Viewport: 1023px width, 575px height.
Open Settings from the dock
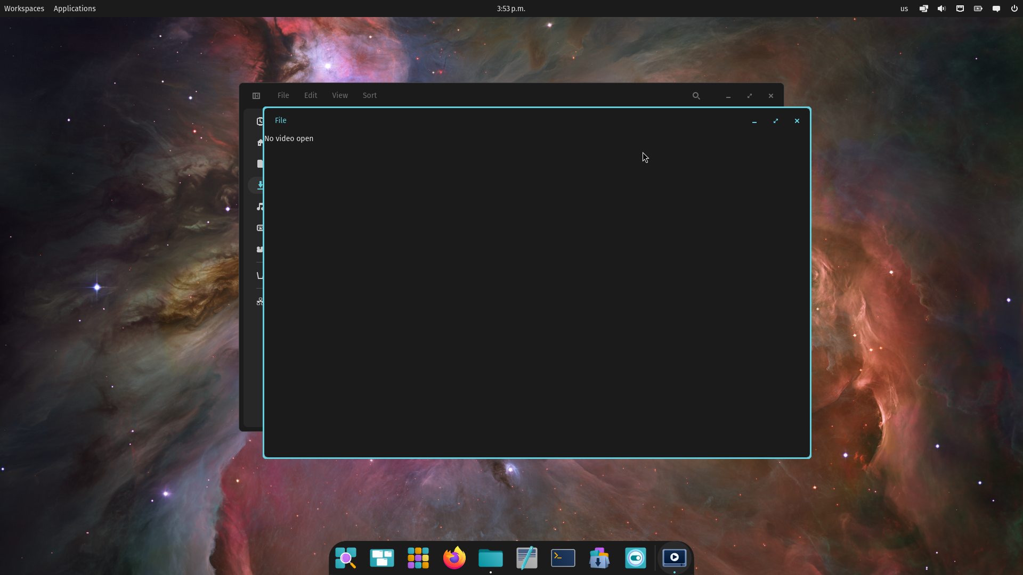coord(636,558)
